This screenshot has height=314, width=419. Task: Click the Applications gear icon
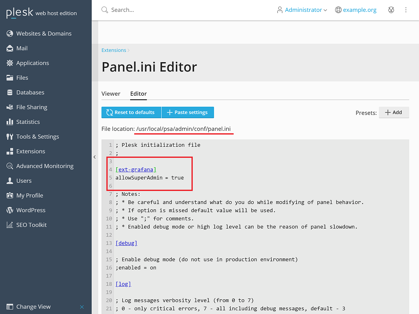point(10,63)
